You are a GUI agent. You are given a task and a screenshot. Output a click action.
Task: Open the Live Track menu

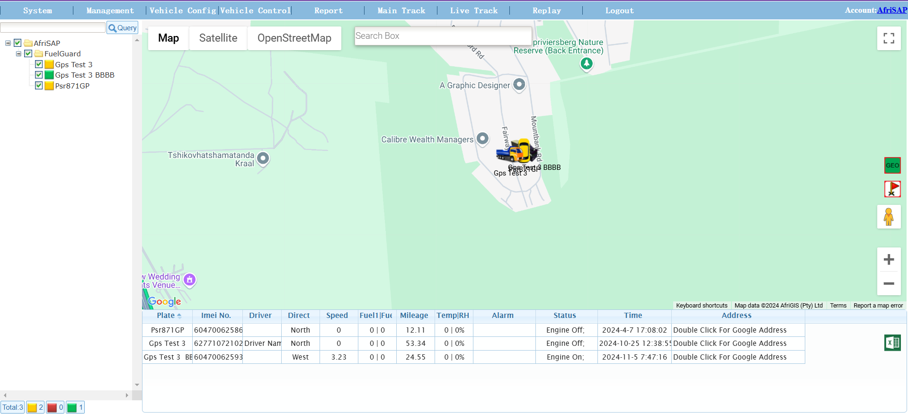pos(473,10)
